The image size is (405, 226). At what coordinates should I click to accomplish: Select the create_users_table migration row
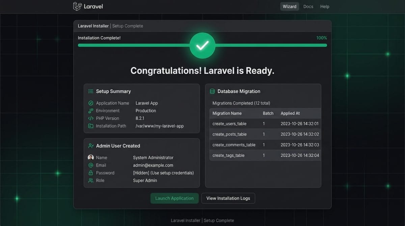[x=265, y=124]
